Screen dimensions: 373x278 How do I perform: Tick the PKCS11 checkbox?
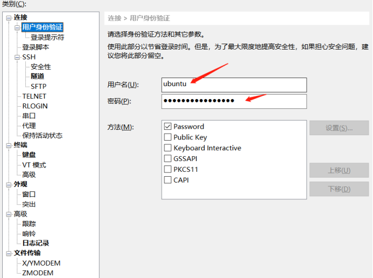pos(168,170)
